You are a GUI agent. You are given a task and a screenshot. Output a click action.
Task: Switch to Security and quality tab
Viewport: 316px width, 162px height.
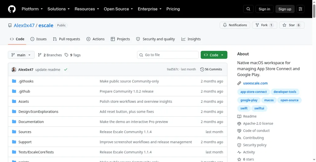[x=156, y=39]
